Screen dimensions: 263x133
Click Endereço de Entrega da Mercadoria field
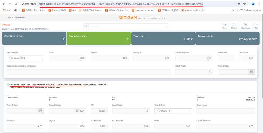coord(89,72)
